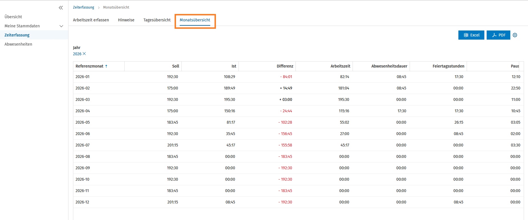
Task: Select row 2026-06
Action: click(298, 134)
